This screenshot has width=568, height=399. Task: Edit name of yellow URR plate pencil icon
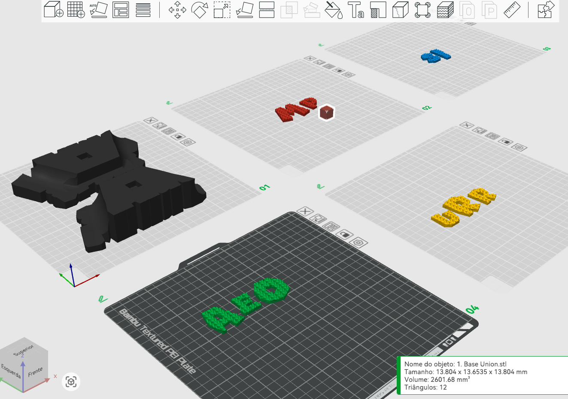(x=321, y=187)
